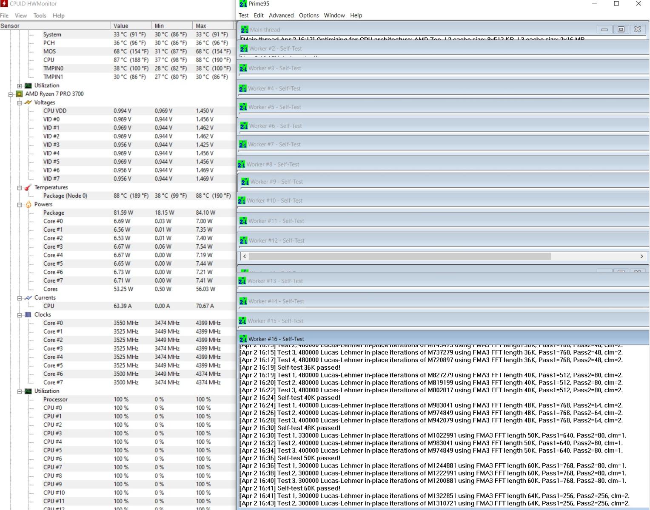Click the horizontal scrollbar thumb in Prime95
650x510 pixels.
pyautogui.click(x=400, y=256)
